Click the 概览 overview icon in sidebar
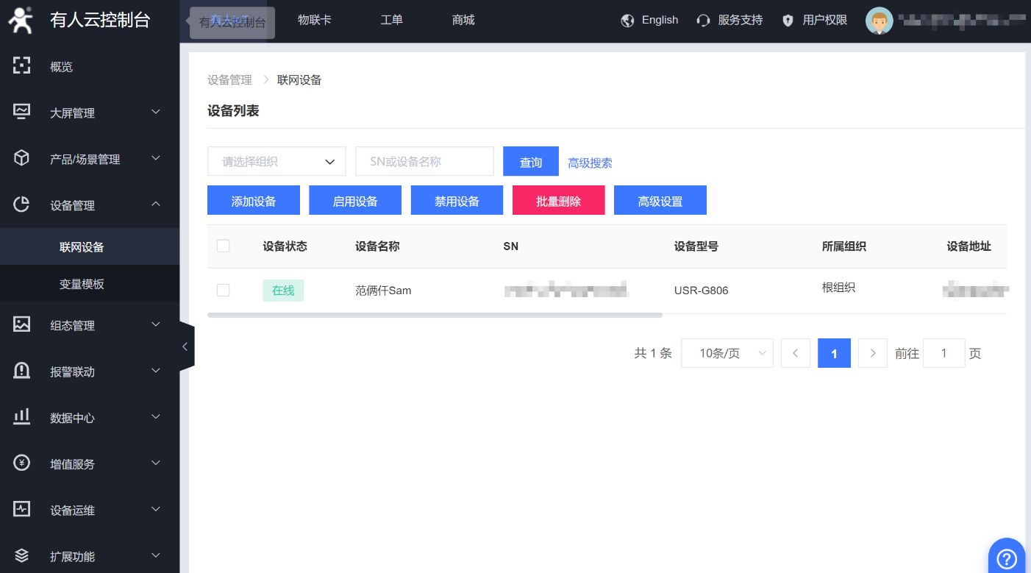The image size is (1031, 573). point(22,66)
